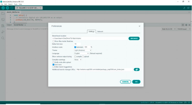Open the Language dropdown

pos(81,53)
